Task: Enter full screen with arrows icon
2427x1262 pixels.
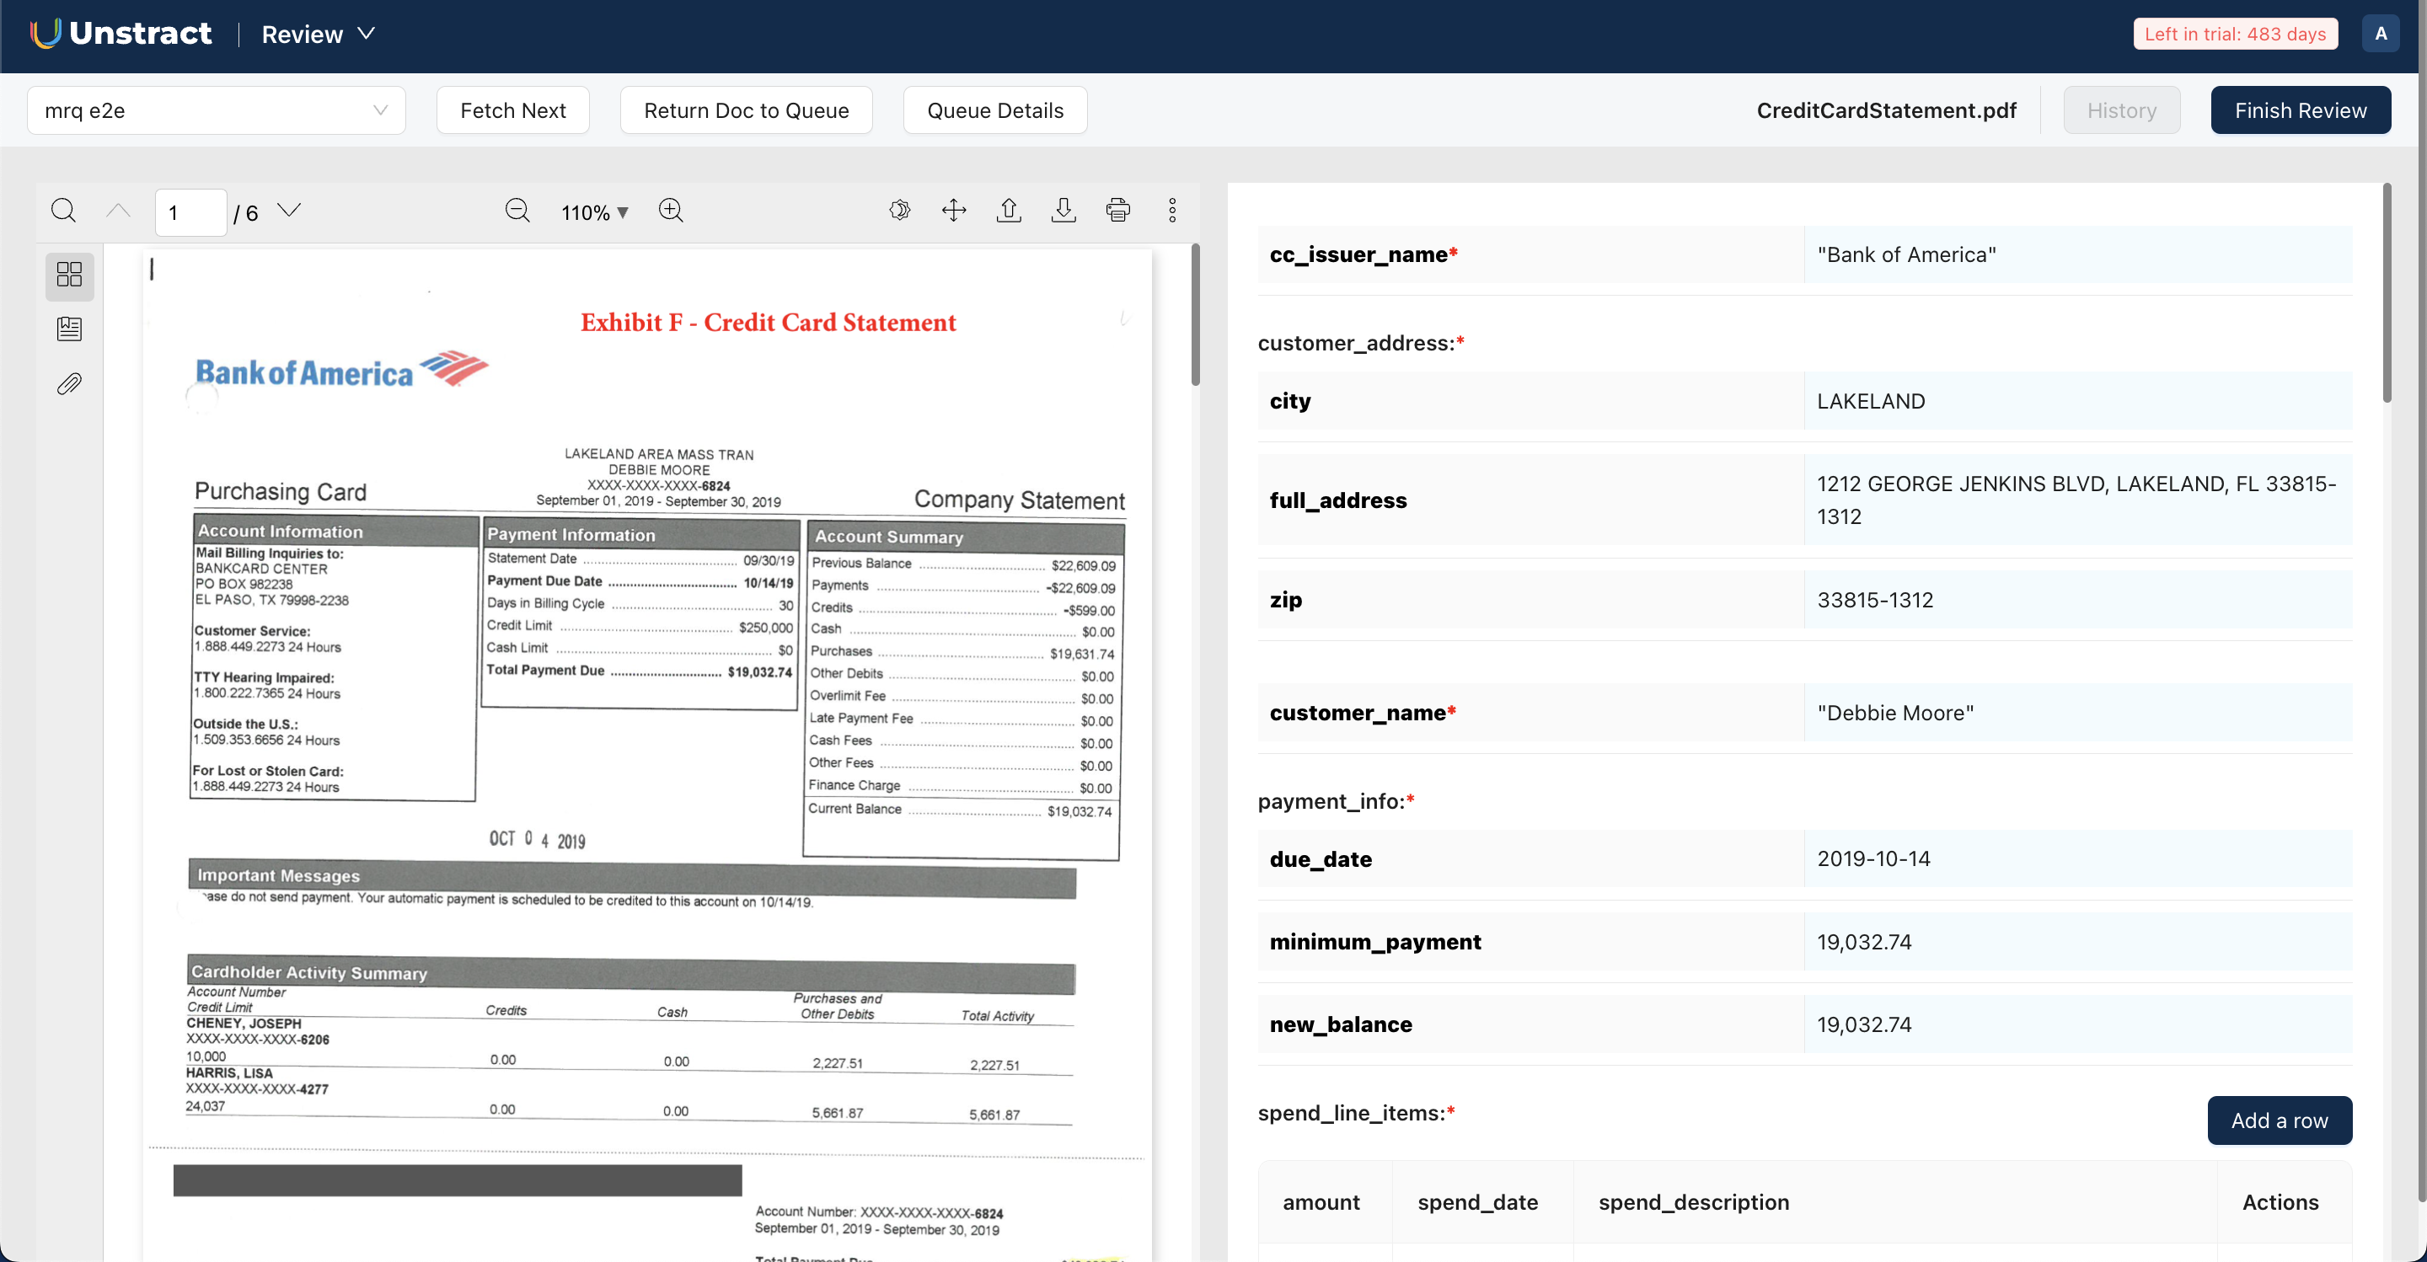Action: 953,210
